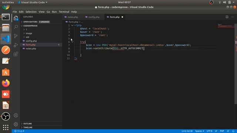The image size is (237, 133).
Task: Change indentation via Spaces: 4
Action: (x=200, y=131)
